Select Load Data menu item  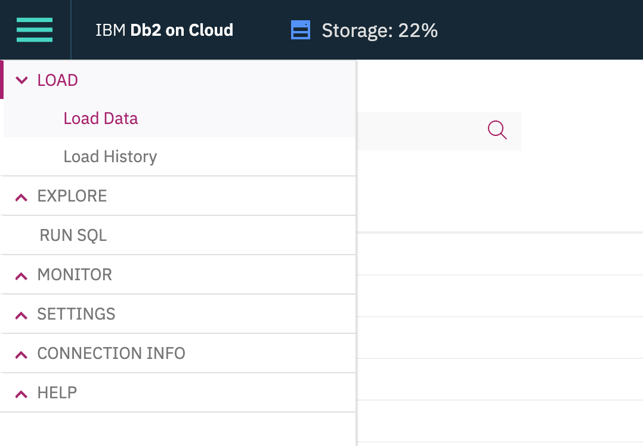[x=101, y=119]
